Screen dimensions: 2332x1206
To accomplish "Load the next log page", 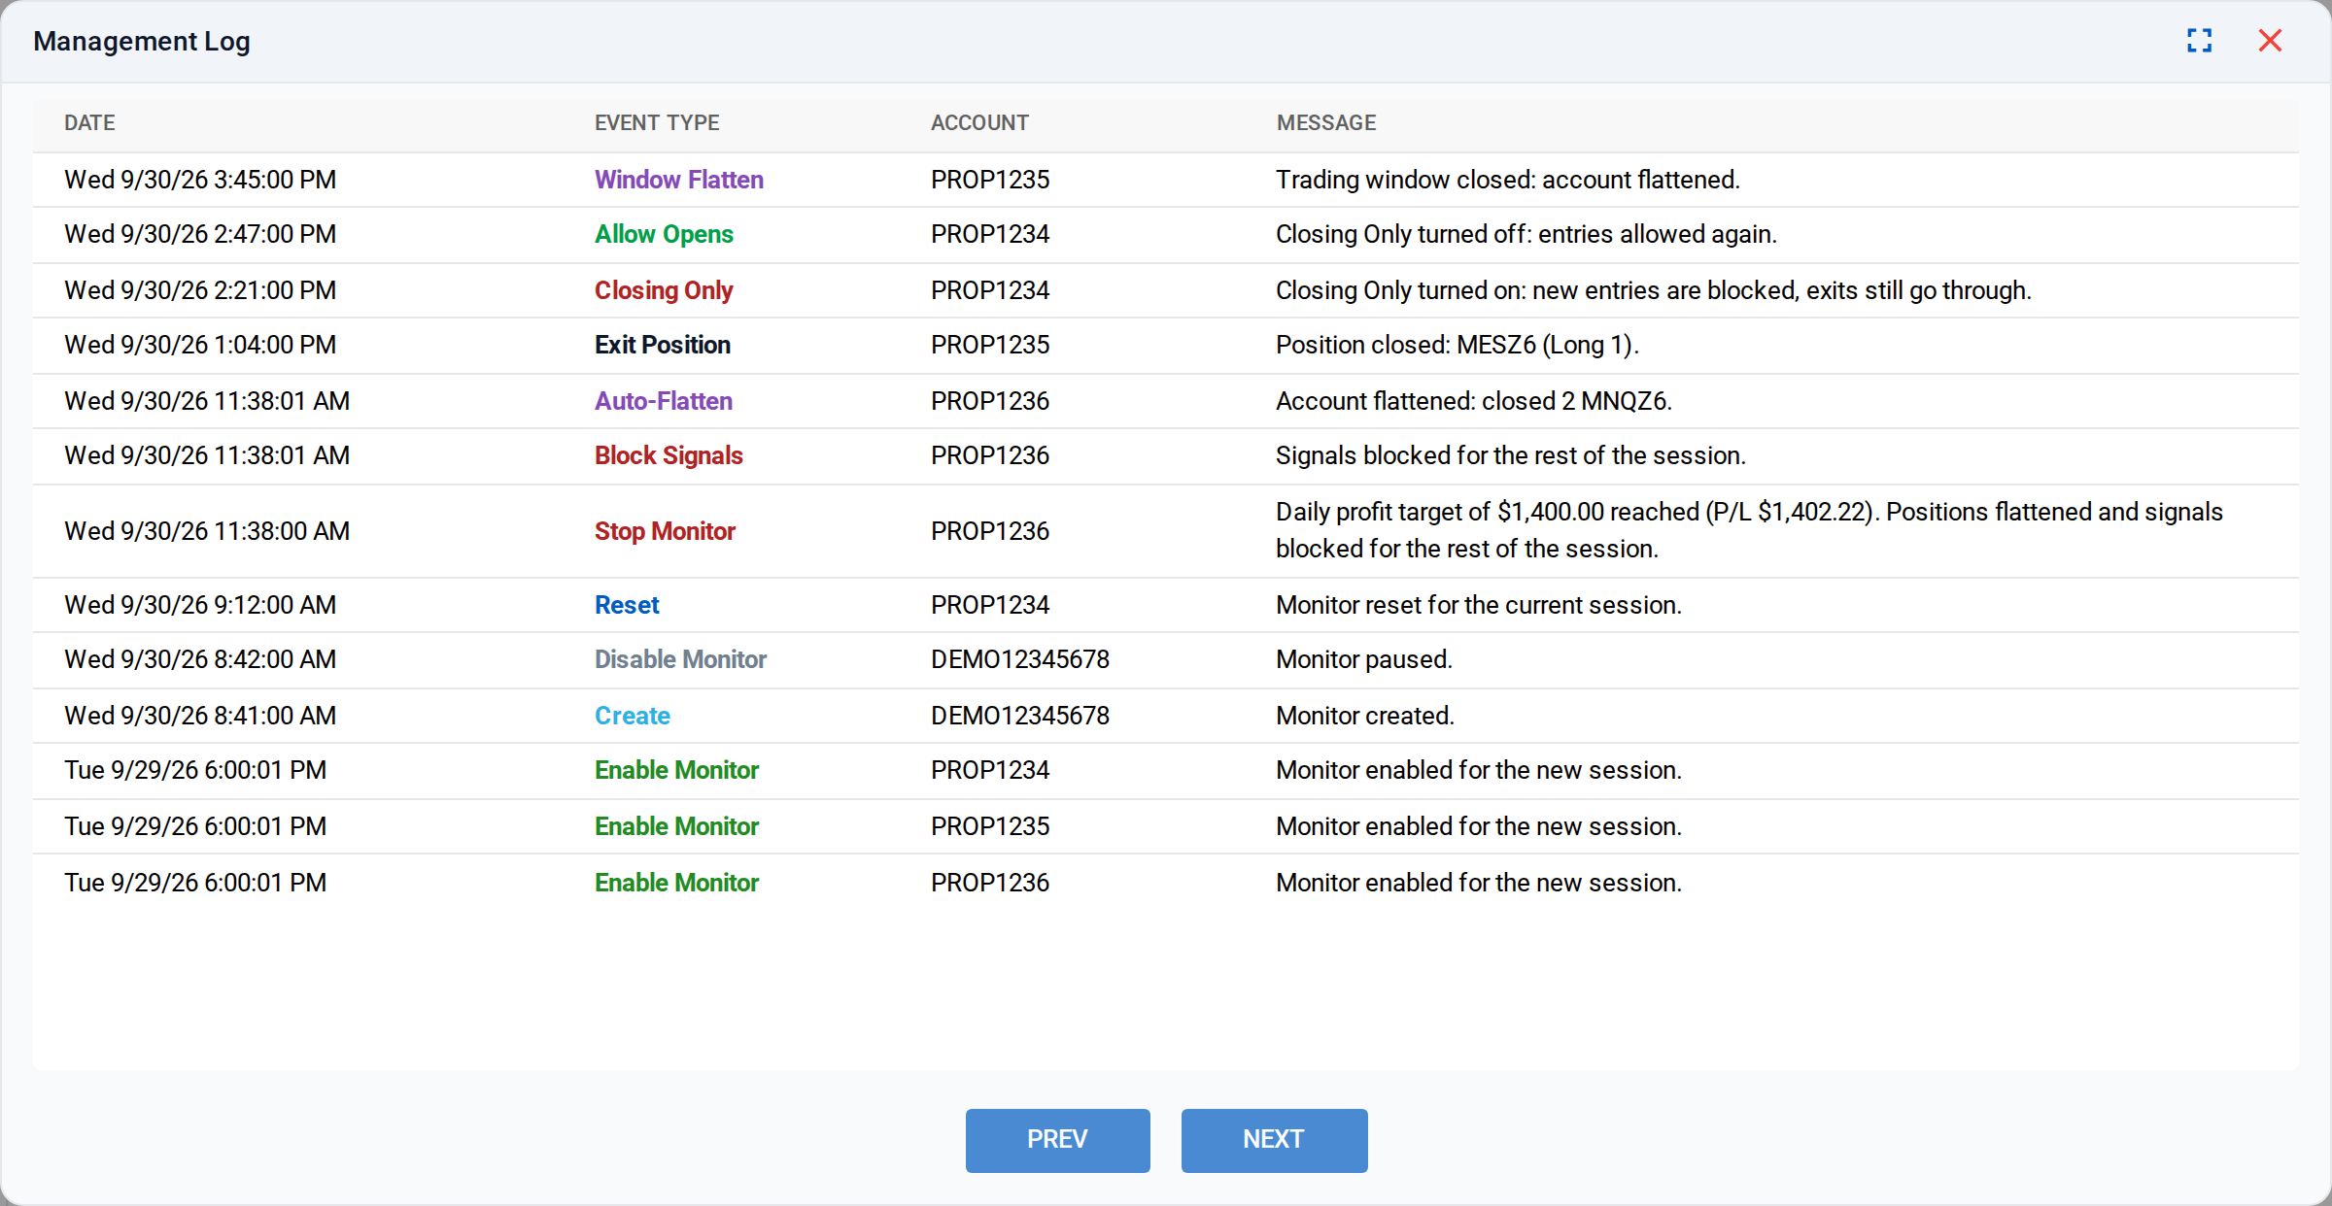I will coord(1274,1140).
